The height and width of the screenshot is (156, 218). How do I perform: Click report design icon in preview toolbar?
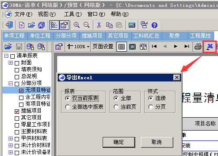[59, 47]
